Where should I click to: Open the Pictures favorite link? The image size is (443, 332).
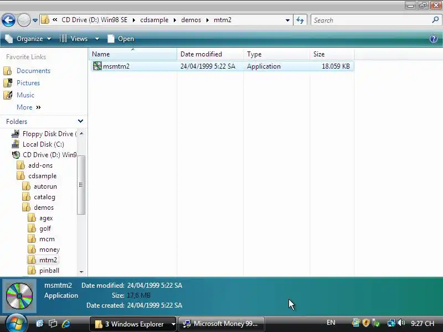28,83
